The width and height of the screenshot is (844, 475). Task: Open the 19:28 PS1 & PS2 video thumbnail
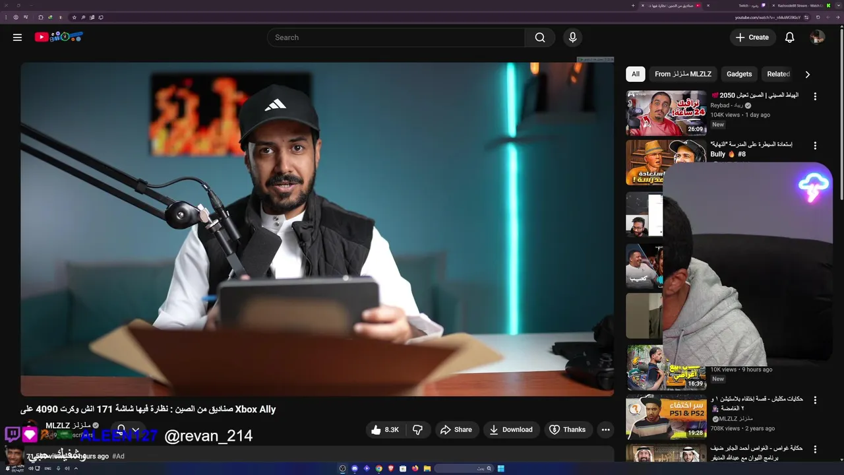point(666,417)
